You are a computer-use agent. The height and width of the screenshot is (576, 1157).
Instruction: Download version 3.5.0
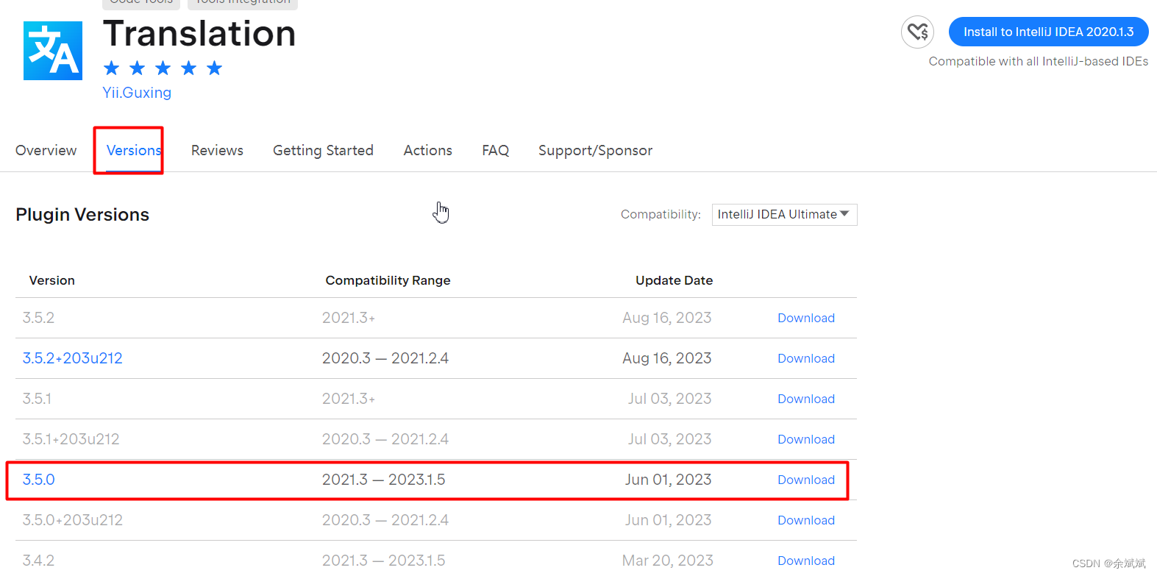click(806, 480)
